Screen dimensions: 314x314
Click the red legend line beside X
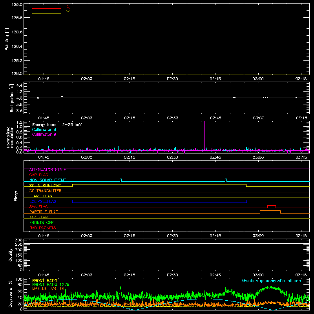point(47,8)
